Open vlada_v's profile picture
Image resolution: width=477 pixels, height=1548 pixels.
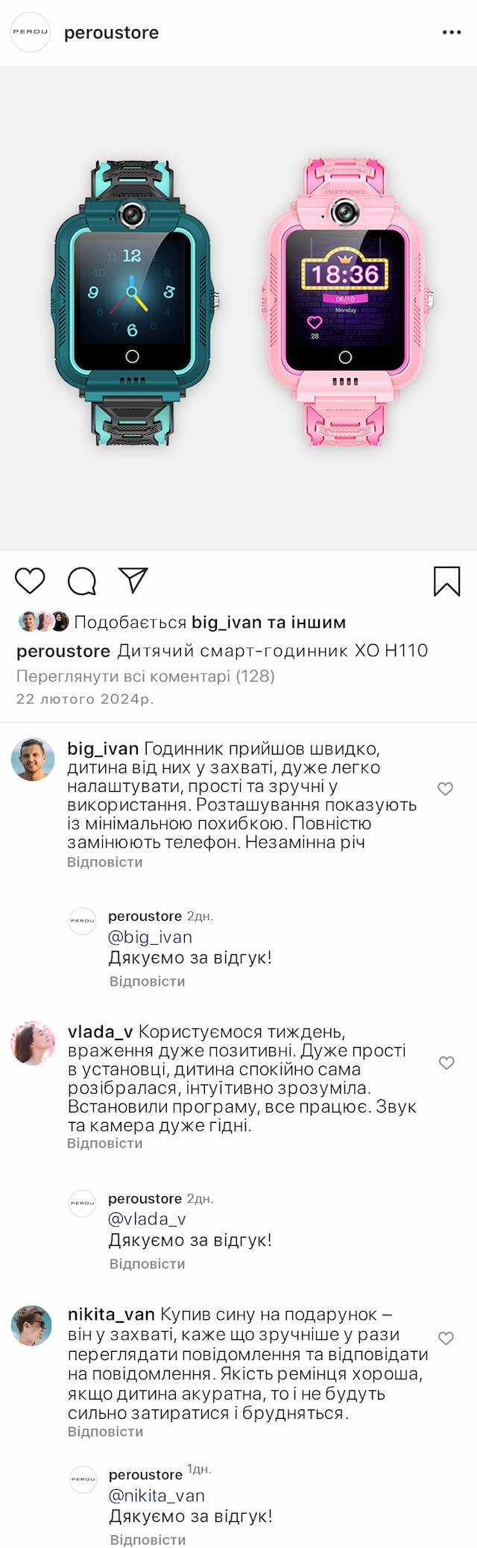(x=33, y=1042)
